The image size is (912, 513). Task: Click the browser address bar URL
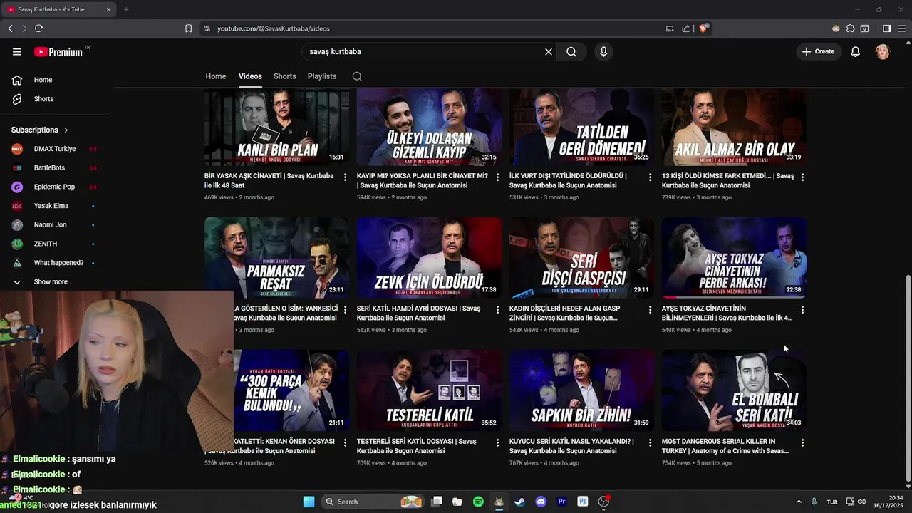point(274,28)
